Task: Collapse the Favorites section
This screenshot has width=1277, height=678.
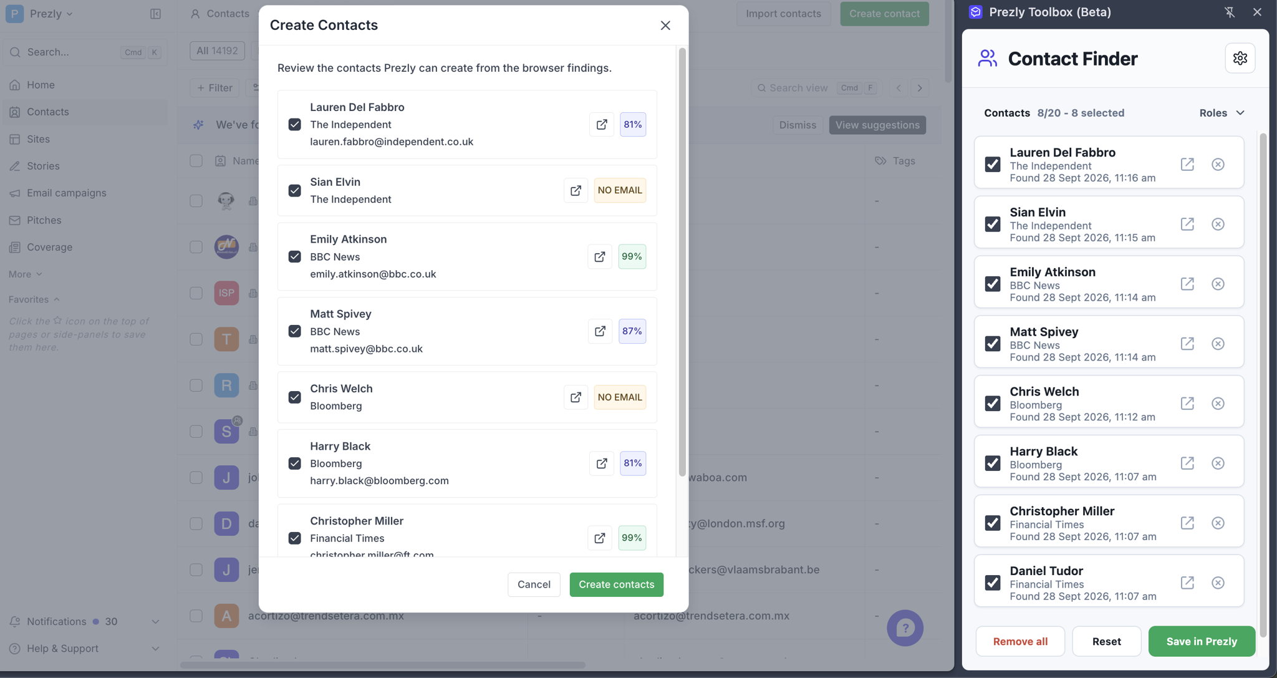Action: point(34,299)
